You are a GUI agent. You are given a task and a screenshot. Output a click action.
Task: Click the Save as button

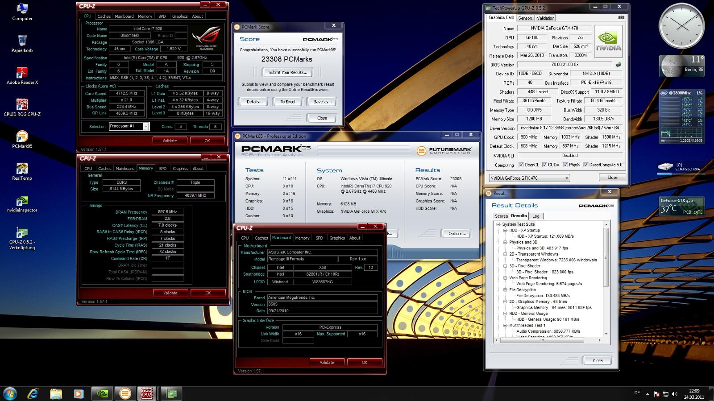point(322,102)
